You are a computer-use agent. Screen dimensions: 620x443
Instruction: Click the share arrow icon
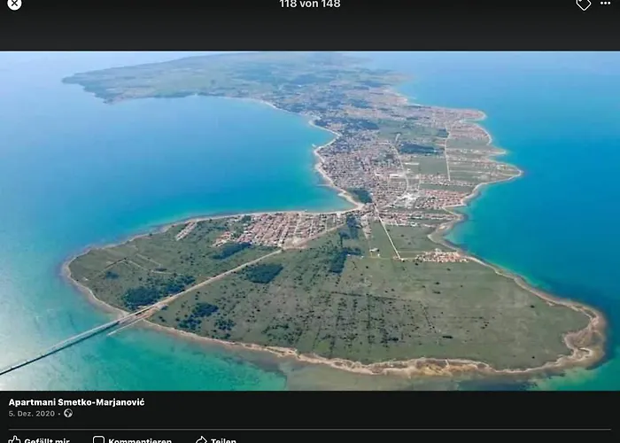click(x=201, y=439)
